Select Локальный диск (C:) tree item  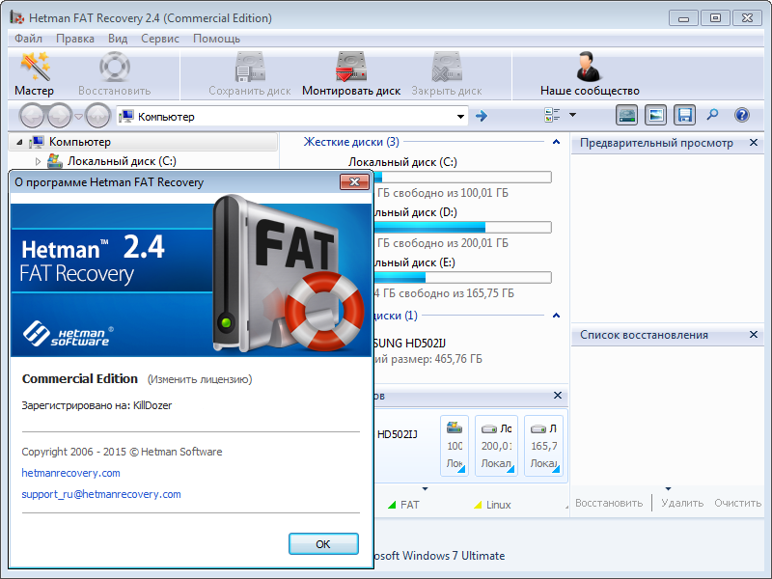[122, 161]
